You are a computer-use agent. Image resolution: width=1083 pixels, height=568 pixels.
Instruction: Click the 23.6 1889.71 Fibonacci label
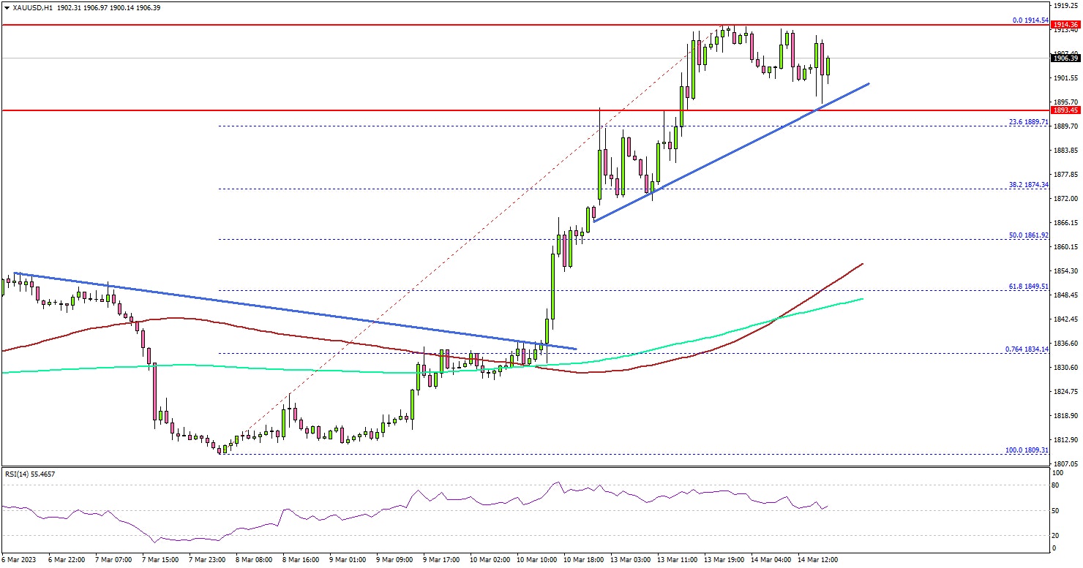tap(1030, 121)
